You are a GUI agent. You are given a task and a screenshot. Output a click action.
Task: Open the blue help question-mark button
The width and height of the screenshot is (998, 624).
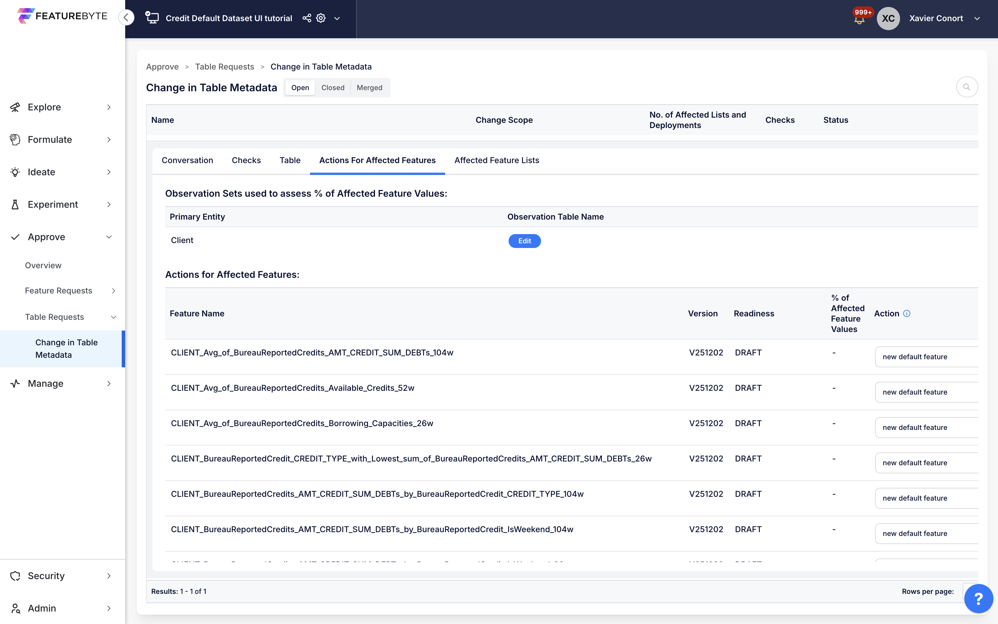tap(978, 598)
